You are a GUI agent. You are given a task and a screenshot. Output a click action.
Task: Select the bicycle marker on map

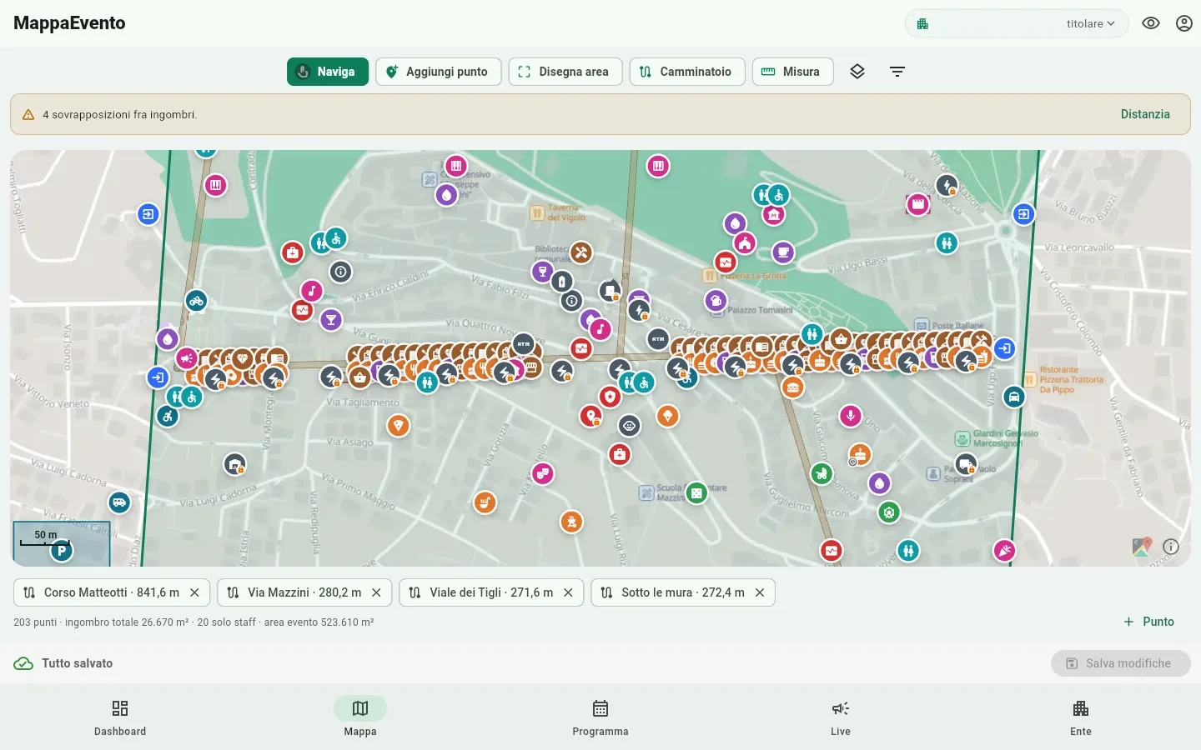[196, 301]
